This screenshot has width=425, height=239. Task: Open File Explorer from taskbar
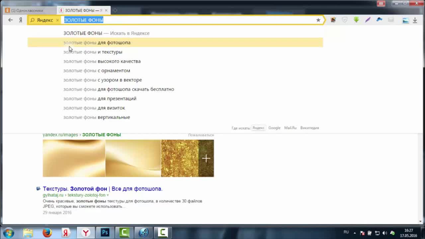coord(29,233)
